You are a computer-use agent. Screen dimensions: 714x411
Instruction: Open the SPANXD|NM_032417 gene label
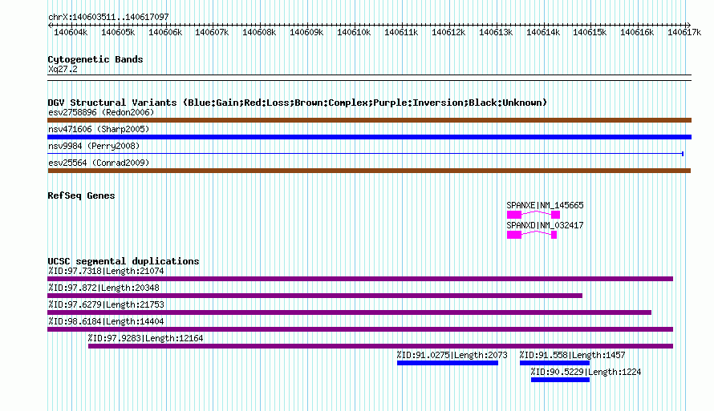[x=545, y=225]
